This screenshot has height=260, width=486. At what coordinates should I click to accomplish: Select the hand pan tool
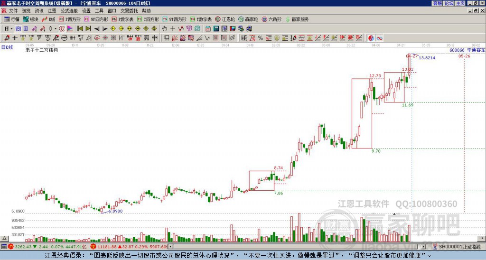pyautogui.click(x=165, y=29)
